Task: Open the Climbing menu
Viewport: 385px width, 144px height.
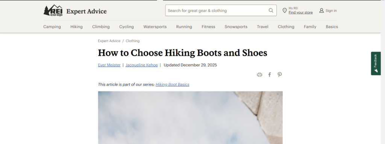Action: (x=101, y=27)
